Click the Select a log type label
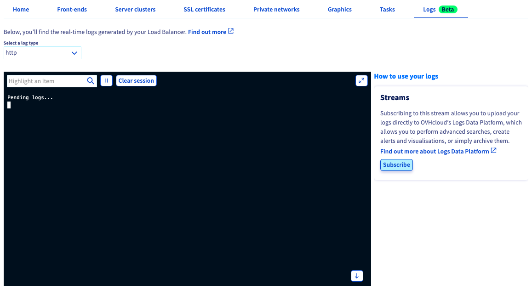532x289 pixels. click(21, 43)
